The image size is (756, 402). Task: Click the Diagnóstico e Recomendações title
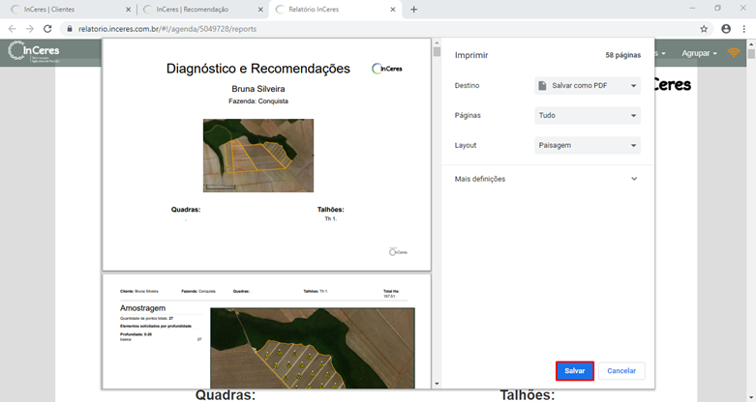(257, 69)
